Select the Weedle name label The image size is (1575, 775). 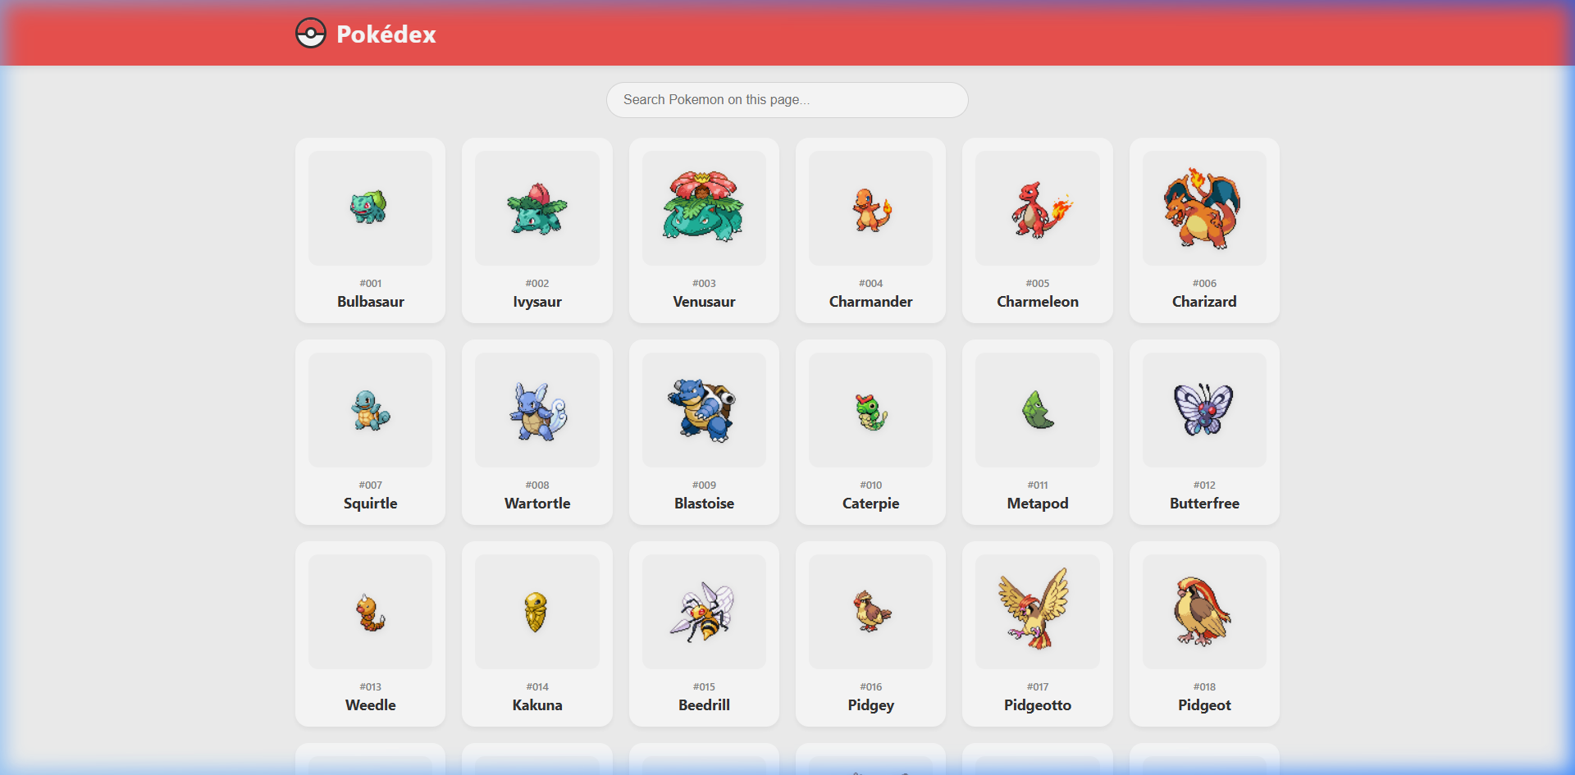tap(370, 705)
